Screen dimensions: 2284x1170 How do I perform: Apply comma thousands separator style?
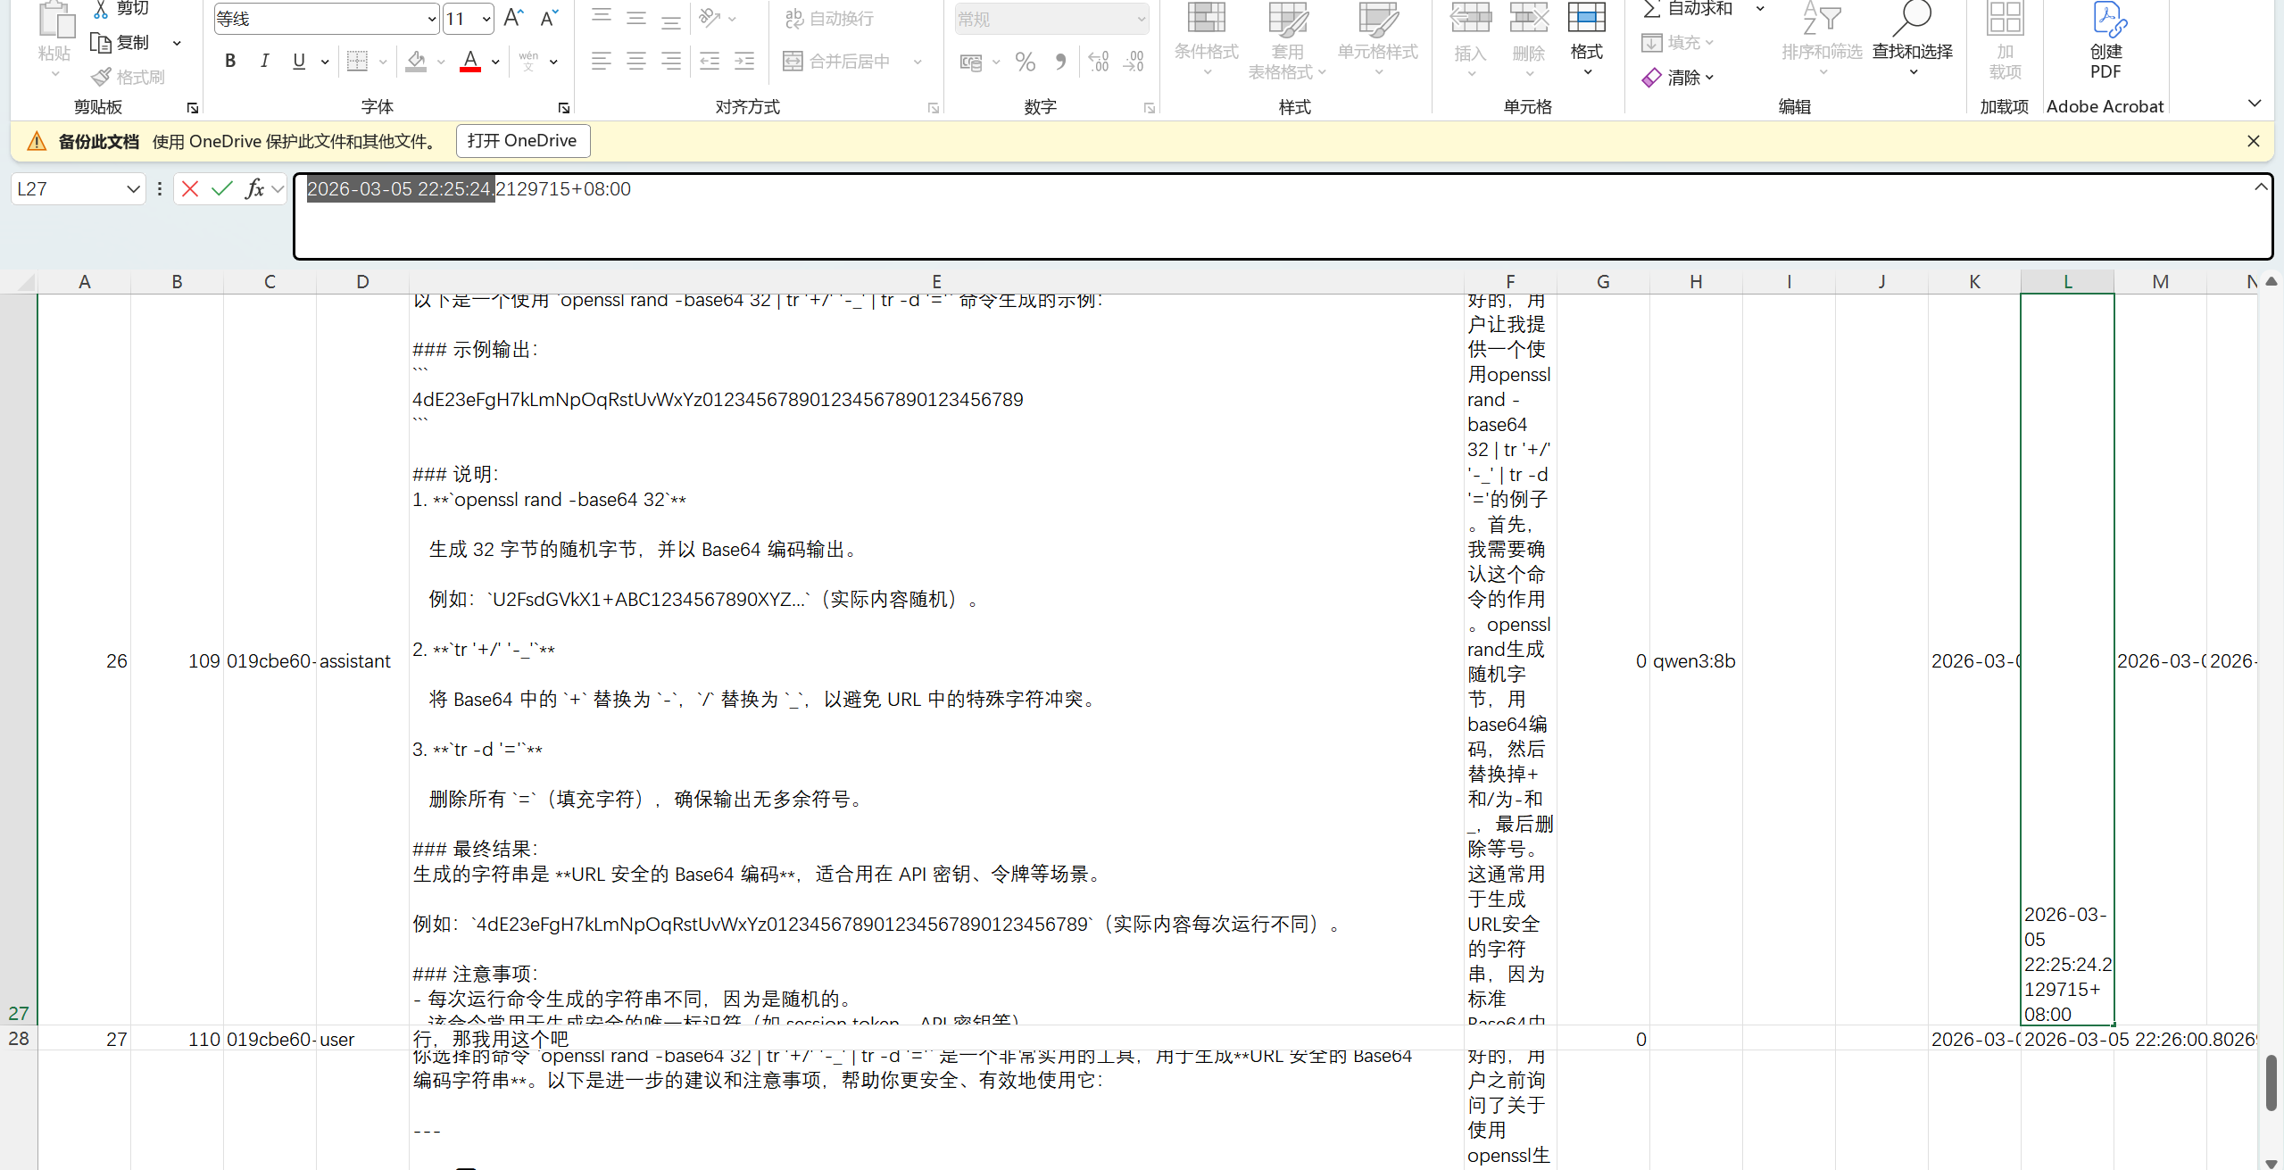1060,62
